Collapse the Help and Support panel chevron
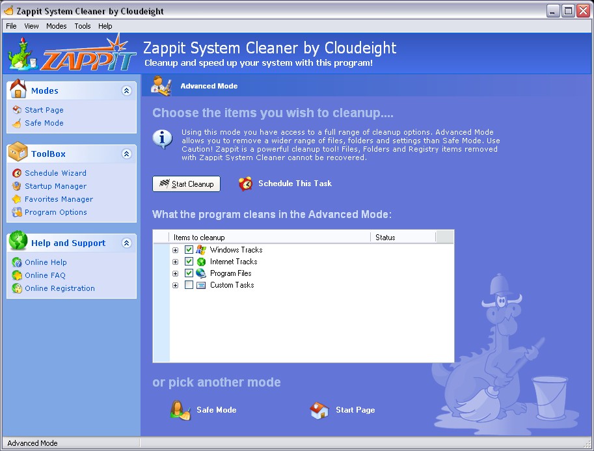594x451 pixels. point(126,243)
